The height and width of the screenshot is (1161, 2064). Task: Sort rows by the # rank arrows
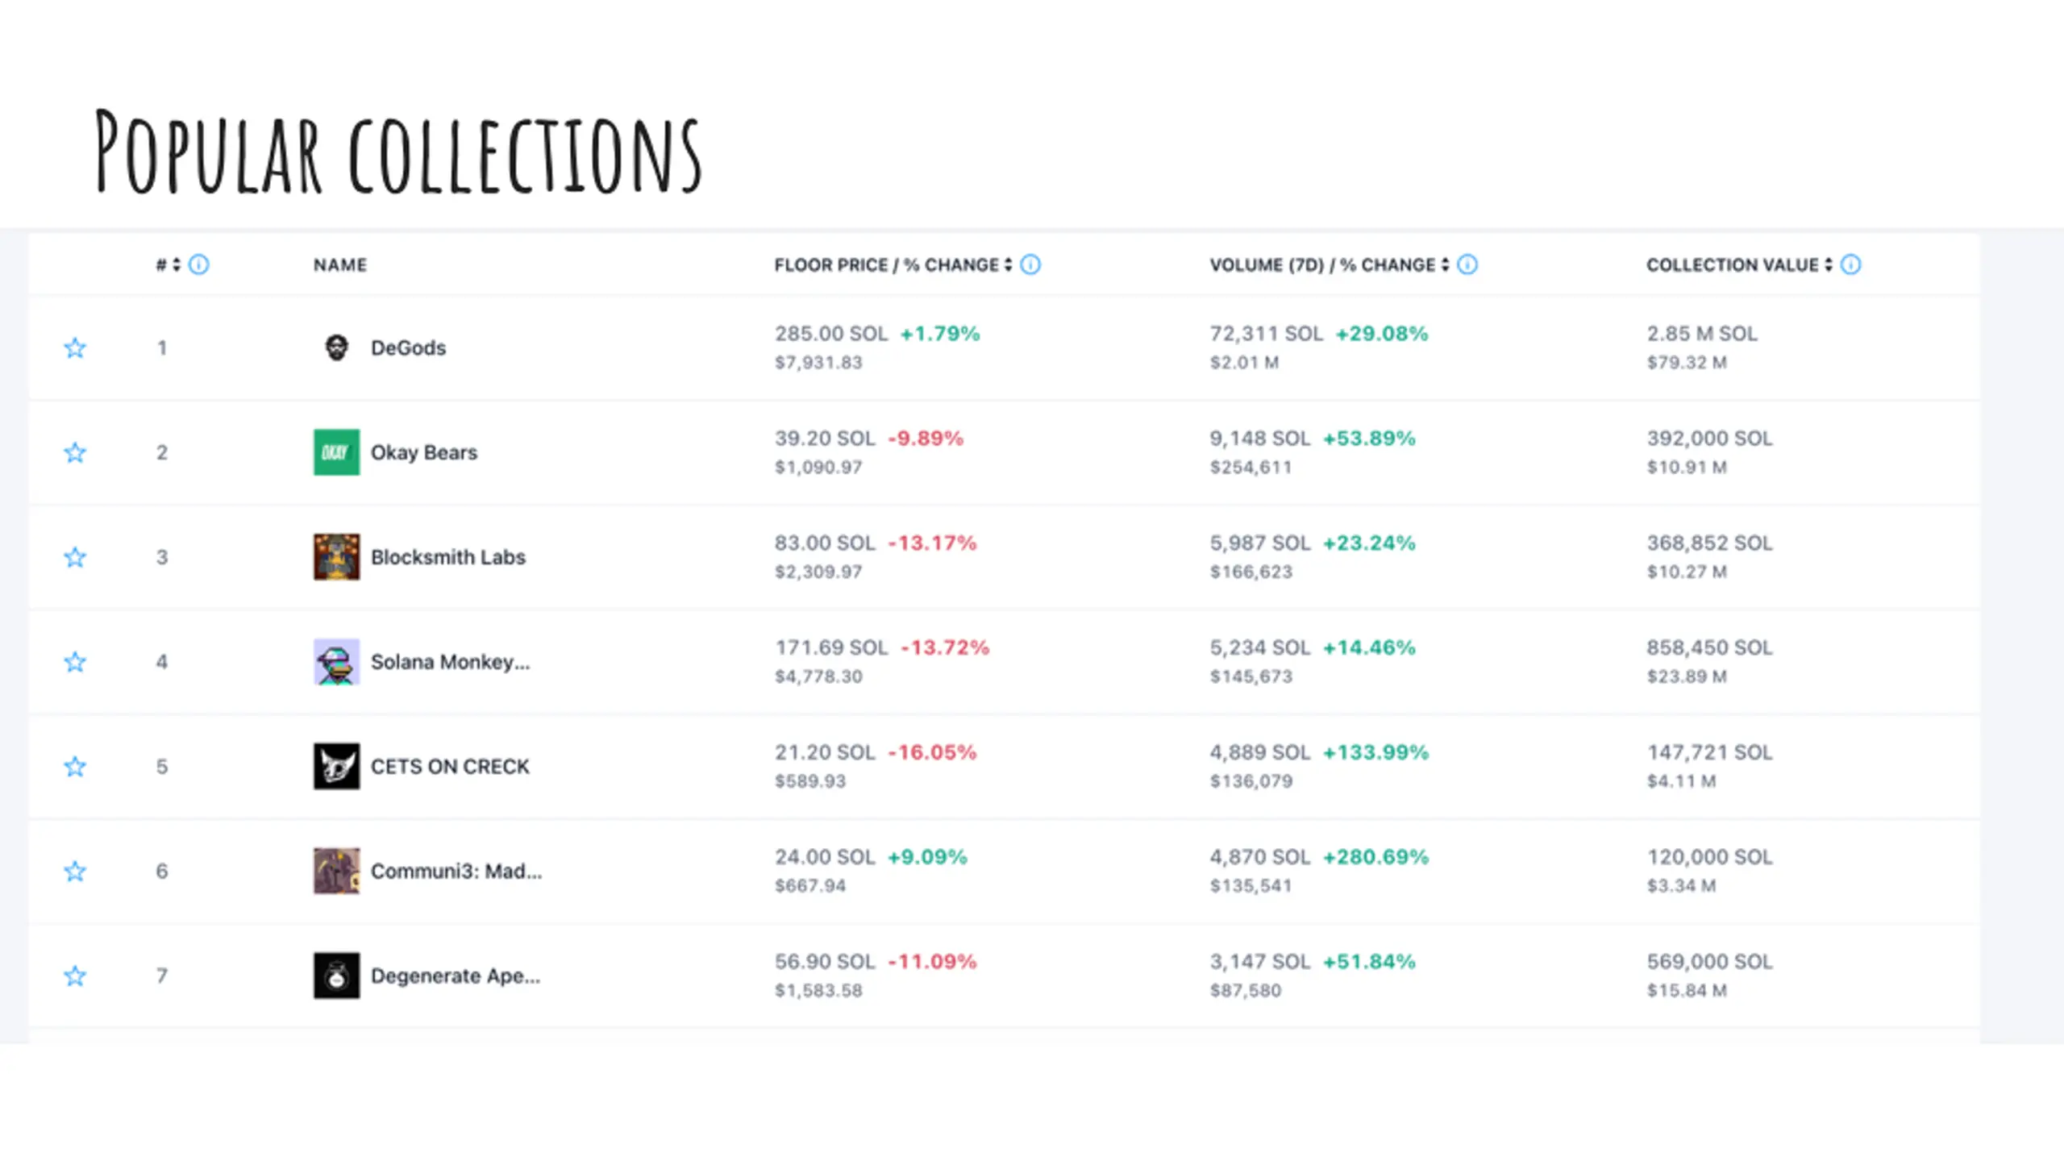coord(177,264)
